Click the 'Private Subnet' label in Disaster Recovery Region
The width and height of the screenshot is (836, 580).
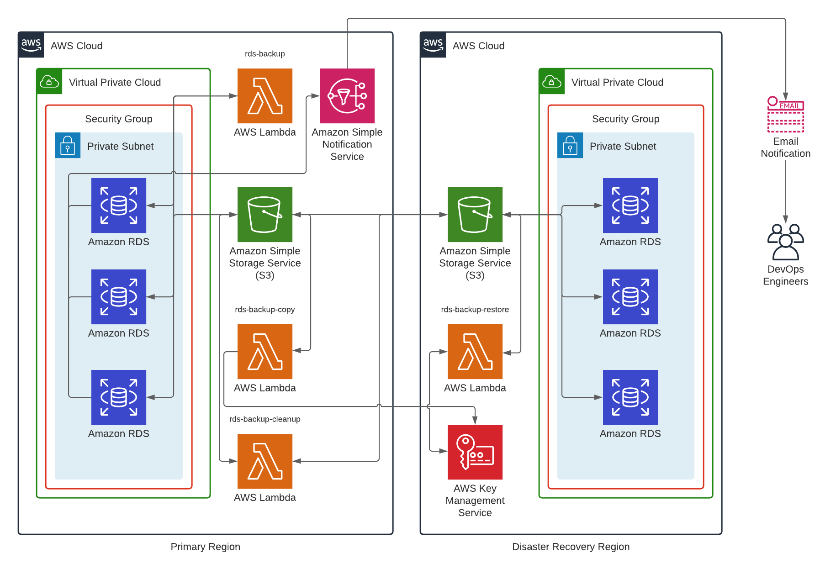point(623,146)
